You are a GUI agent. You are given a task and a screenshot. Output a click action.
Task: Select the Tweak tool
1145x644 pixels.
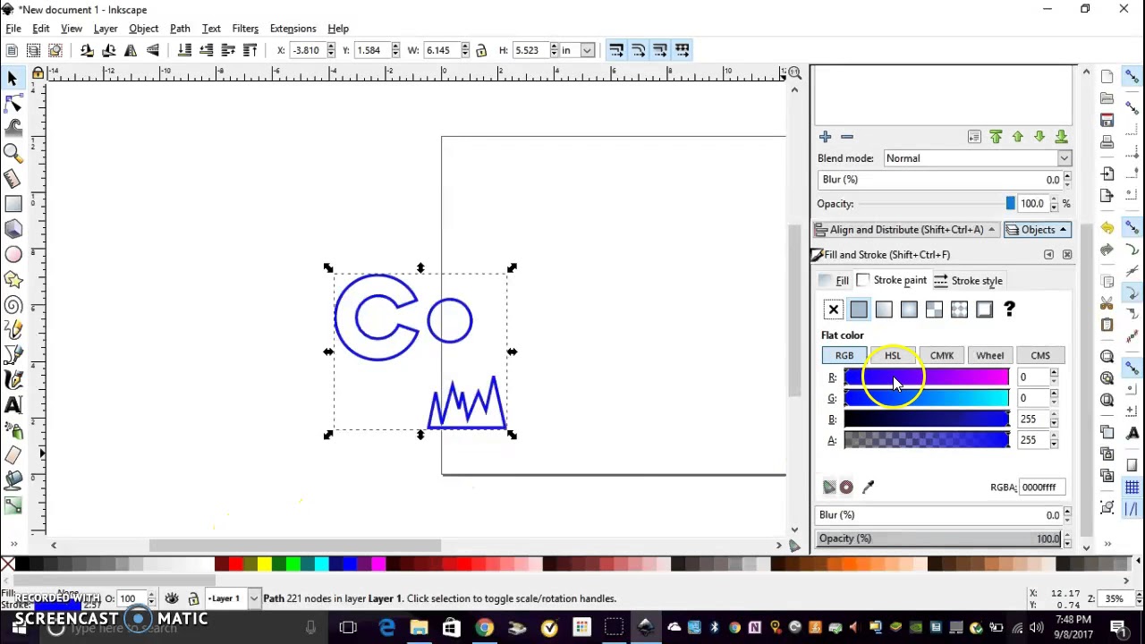pyautogui.click(x=13, y=129)
